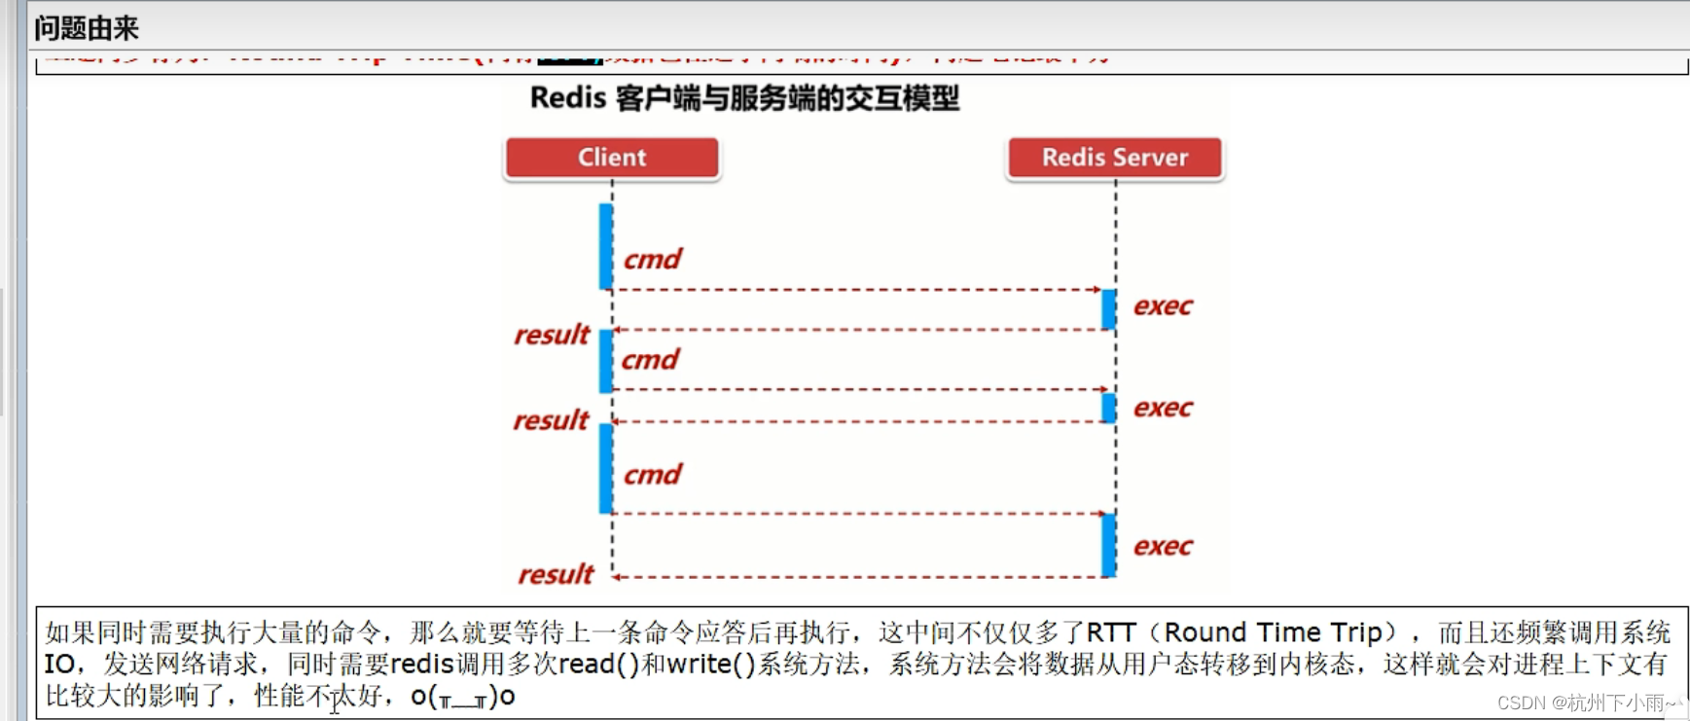
Task: Click the '问题由来' heading text
Action: pos(87,28)
